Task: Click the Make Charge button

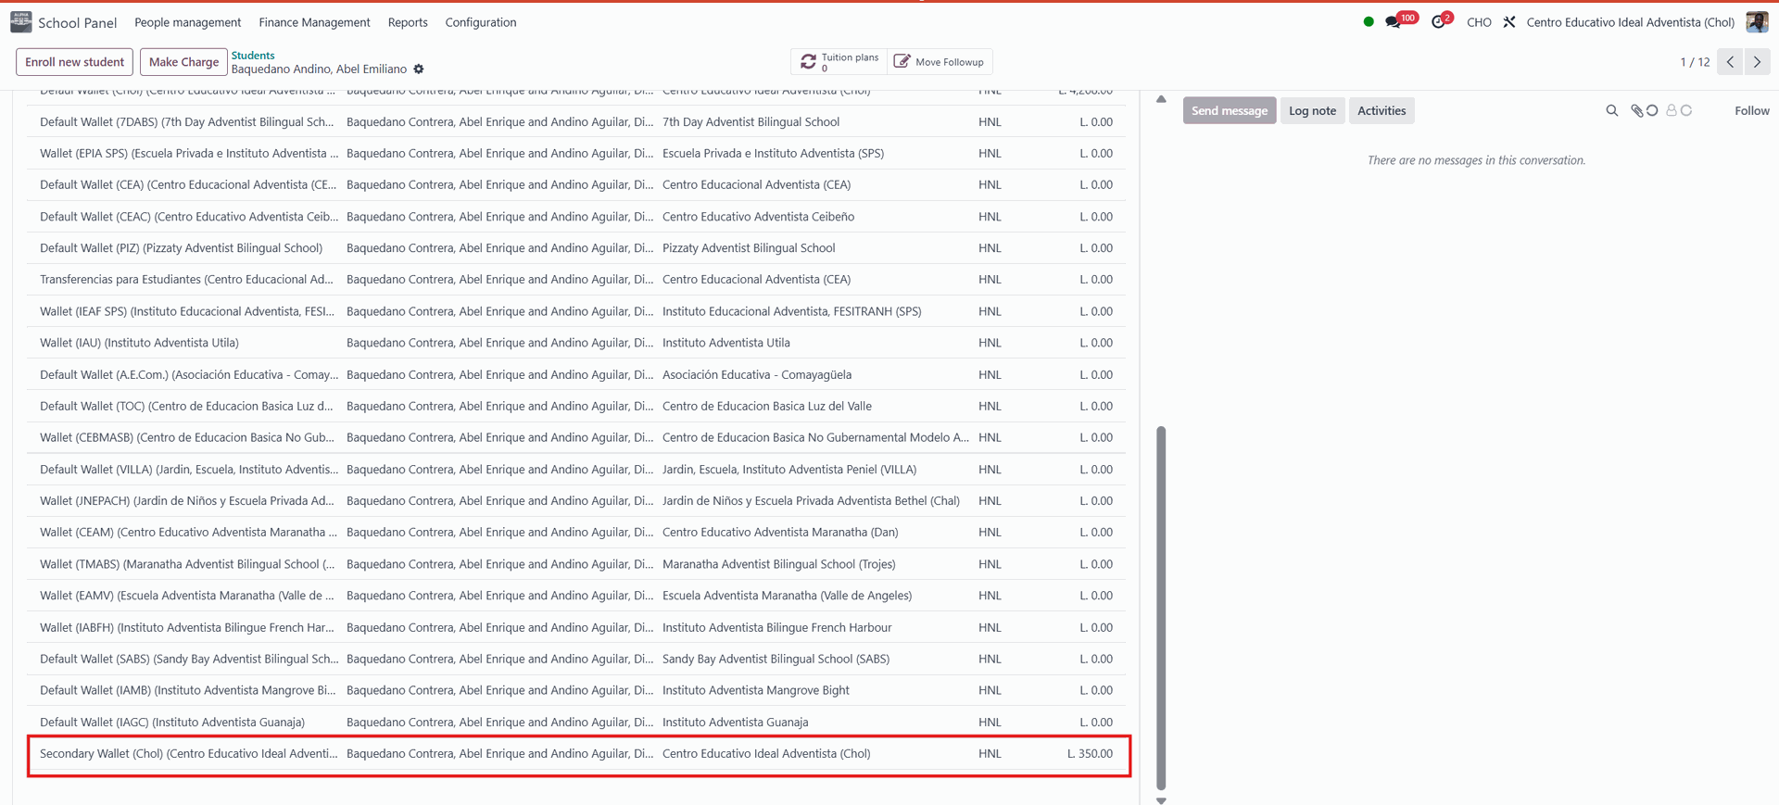Action: pyautogui.click(x=183, y=62)
